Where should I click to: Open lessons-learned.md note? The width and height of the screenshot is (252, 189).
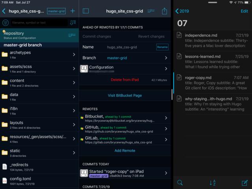click(213, 62)
